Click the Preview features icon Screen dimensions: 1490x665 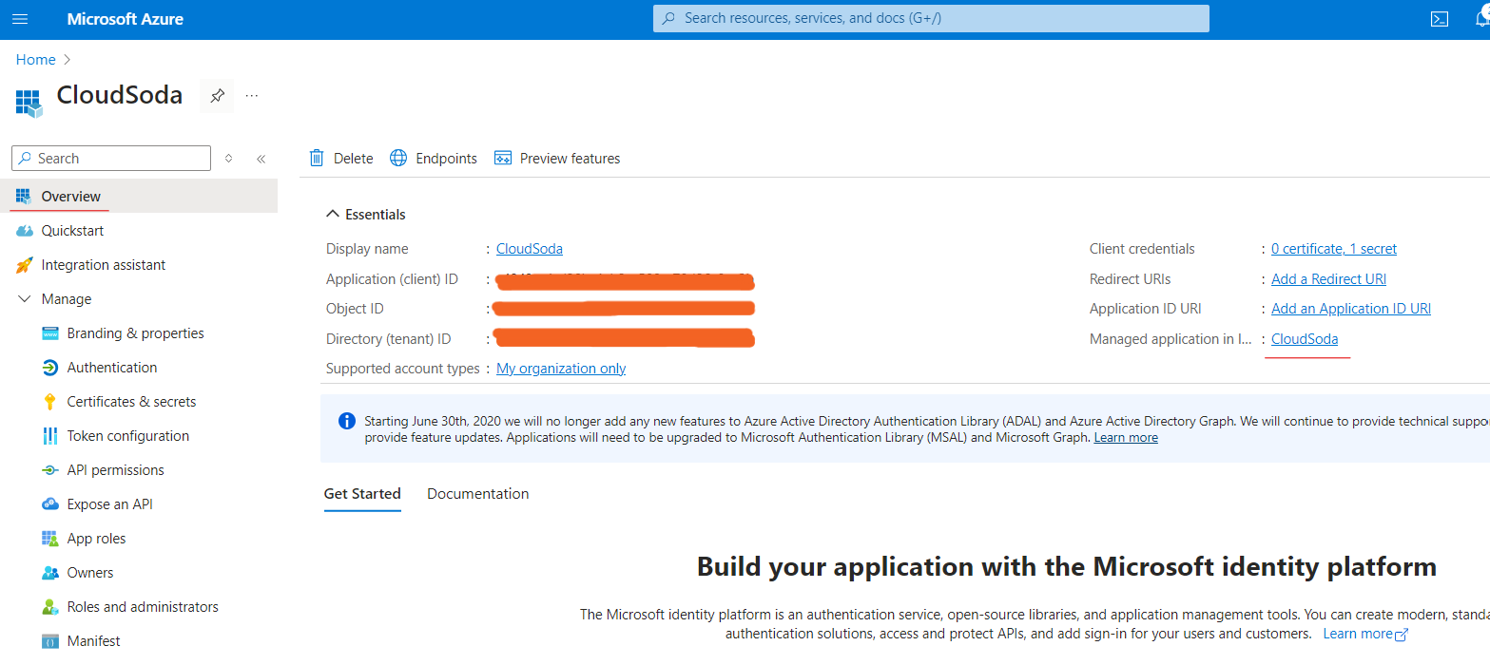[x=503, y=158]
